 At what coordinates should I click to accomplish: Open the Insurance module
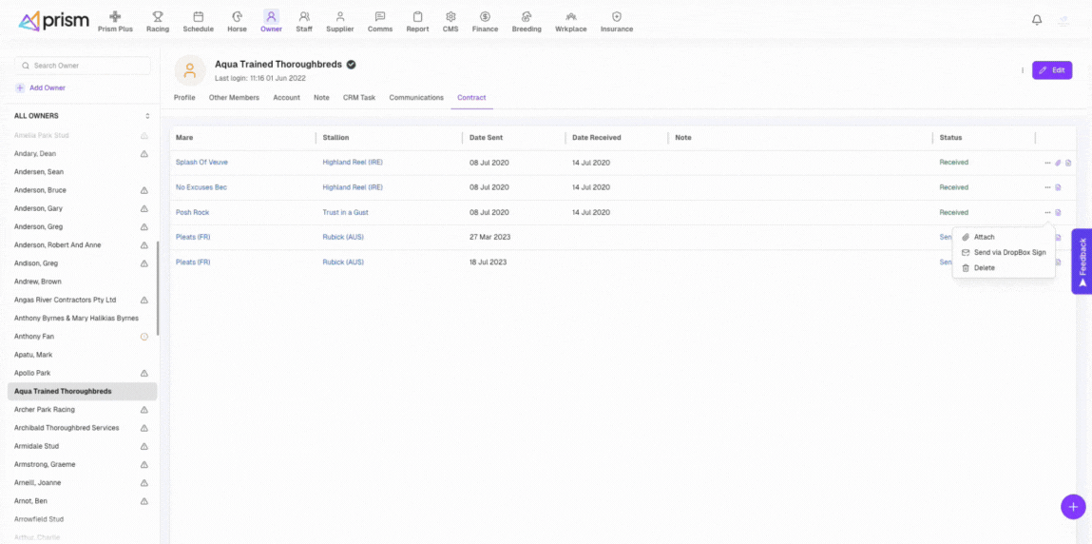click(617, 21)
